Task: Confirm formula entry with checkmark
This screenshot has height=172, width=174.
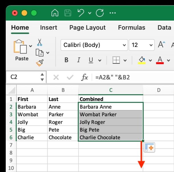Action: 70,77
